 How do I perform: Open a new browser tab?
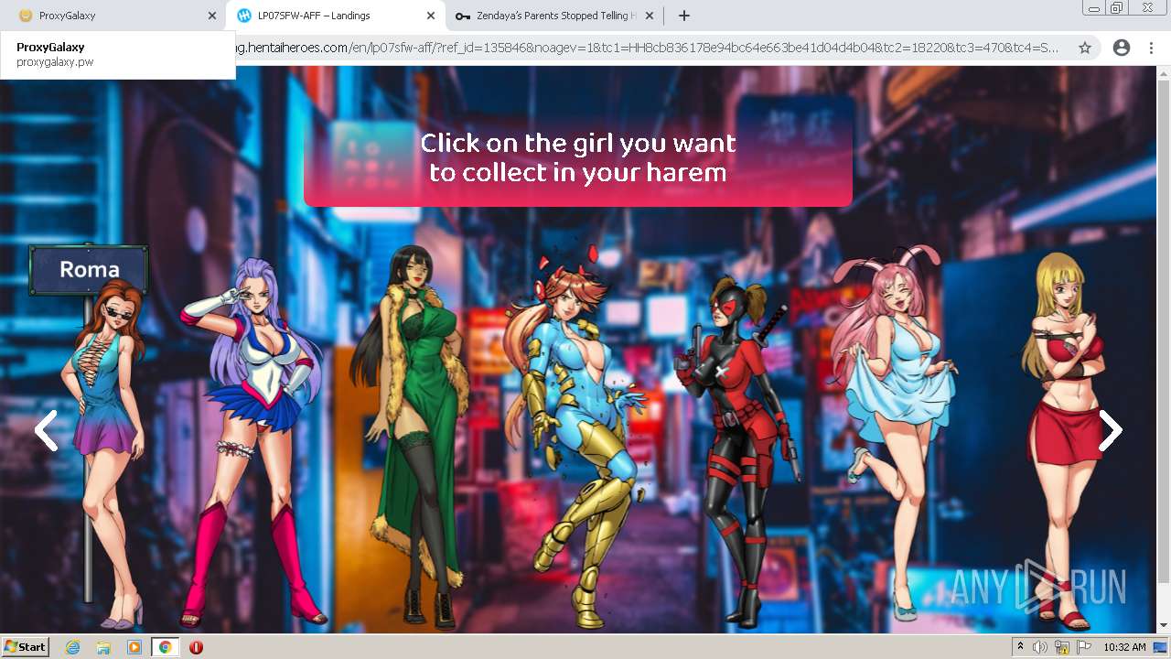(683, 16)
